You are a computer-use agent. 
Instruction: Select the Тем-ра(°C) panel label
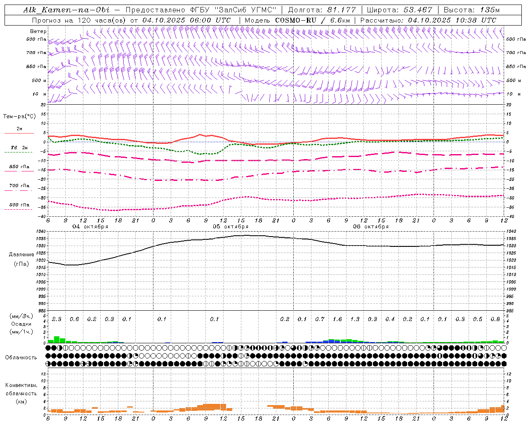(19, 117)
